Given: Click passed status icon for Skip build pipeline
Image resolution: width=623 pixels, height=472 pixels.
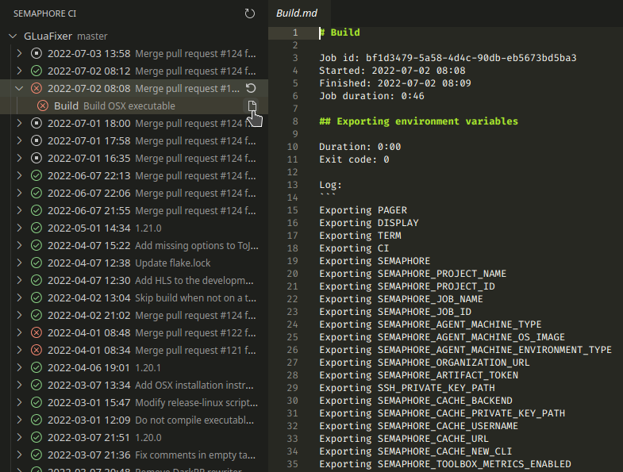Looking at the screenshot, I should pos(37,298).
